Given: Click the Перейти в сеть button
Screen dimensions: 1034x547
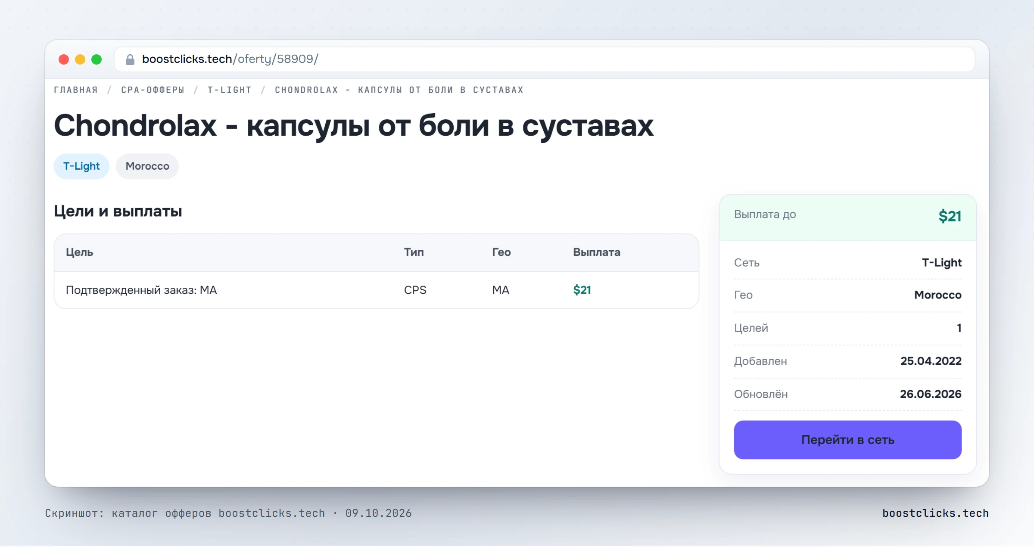Looking at the screenshot, I should coord(847,440).
